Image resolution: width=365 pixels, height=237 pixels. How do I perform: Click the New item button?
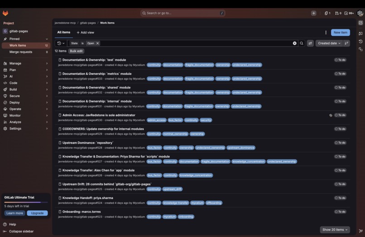pyautogui.click(x=341, y=32)
